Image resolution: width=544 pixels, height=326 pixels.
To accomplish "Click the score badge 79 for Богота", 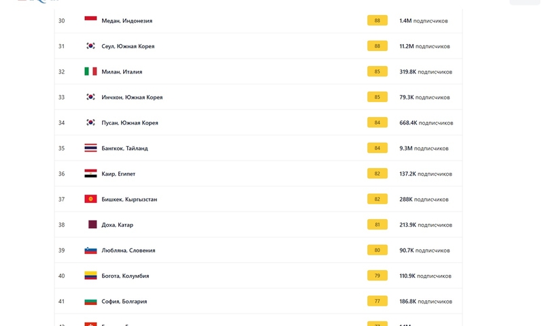I will [x=377, y=276].
